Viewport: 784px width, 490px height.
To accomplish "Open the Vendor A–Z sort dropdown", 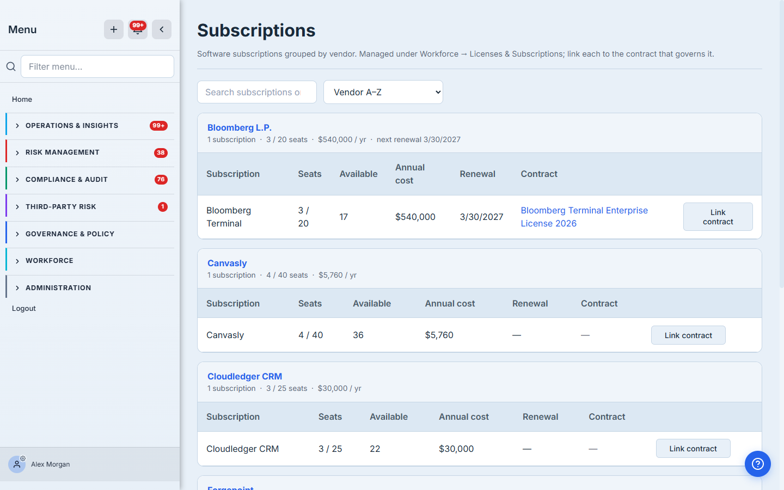I will pos(383,92).
